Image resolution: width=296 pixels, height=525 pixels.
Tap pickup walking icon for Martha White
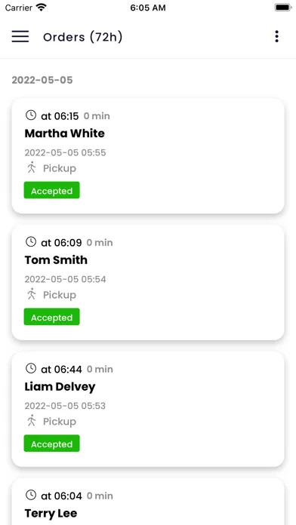coord(32,167)
